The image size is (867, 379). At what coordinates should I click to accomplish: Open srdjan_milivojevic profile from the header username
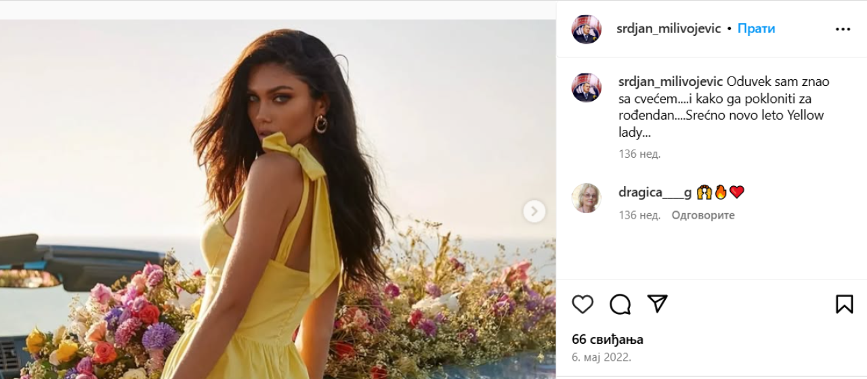click(669, 29)
